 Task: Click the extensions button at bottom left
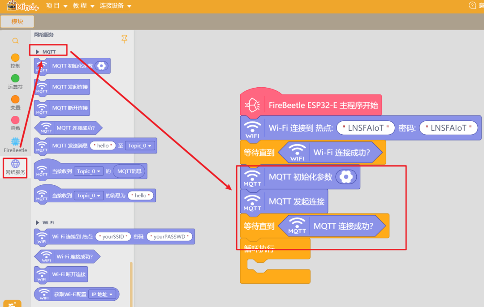[x=13, y=303]
